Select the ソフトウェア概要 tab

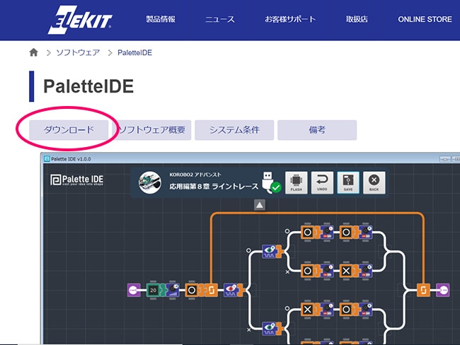[152, 130]
